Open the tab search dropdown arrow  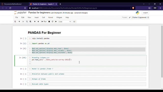click(x=144, y=4)
